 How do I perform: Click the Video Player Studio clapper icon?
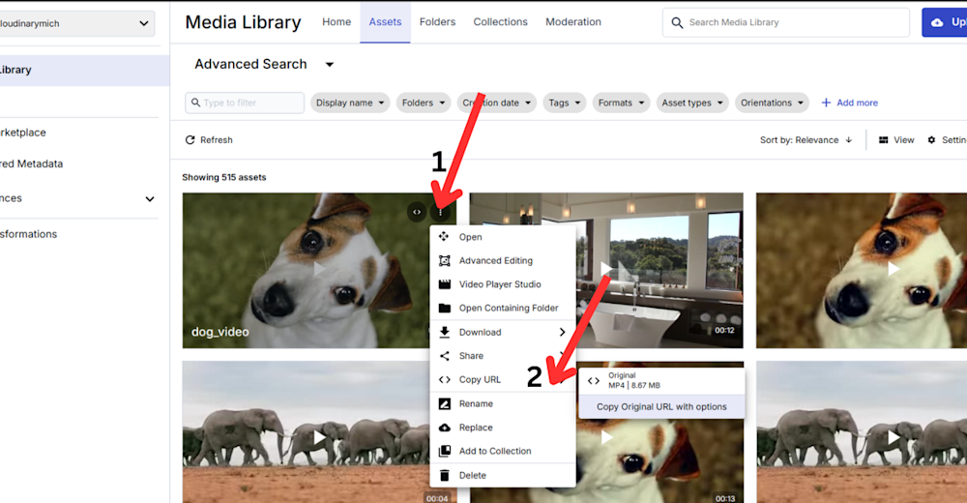[444, 284]
